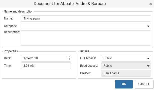Click the Date: label in Properties
Image resolution: width=154 pixels, height=90 pixels.
[x=8, y=58]
